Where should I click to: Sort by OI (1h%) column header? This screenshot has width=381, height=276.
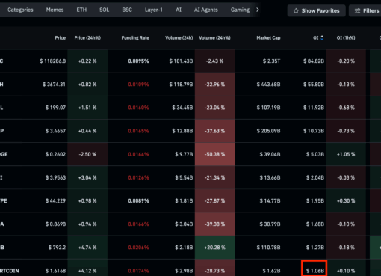(x=346, y=38)
